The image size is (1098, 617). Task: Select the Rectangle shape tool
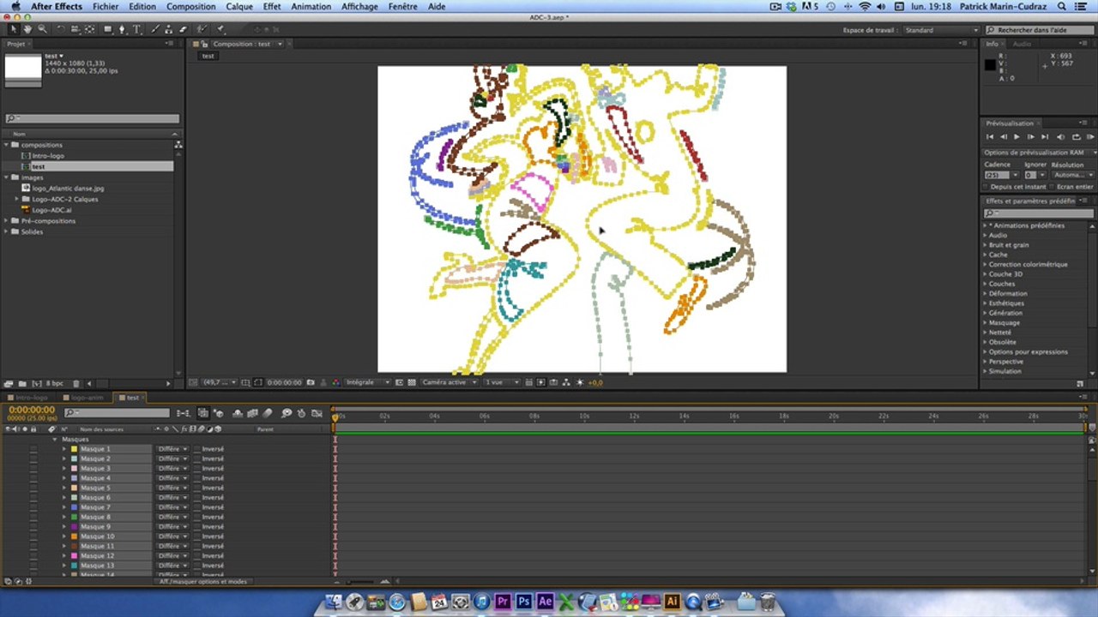pos(108,29)
